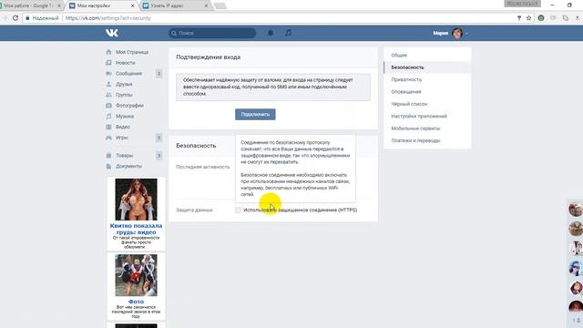Open Оповещения settings tab

pos(427,92)
